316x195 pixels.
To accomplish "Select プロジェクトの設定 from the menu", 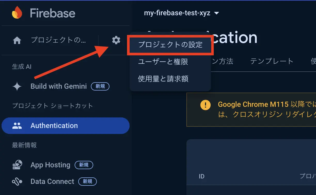I will (170, 44).
